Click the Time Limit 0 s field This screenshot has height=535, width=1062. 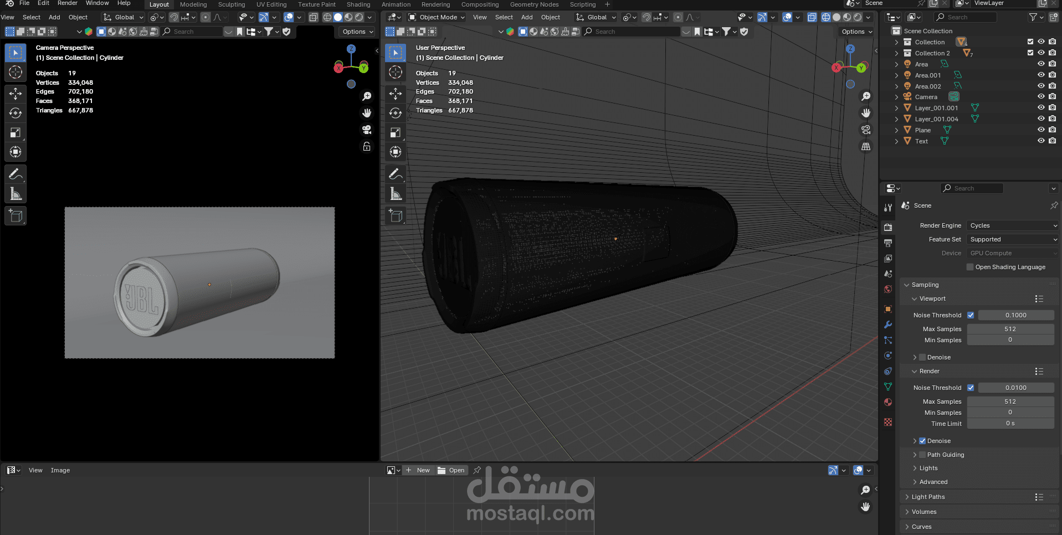[x=1010, y=423]
